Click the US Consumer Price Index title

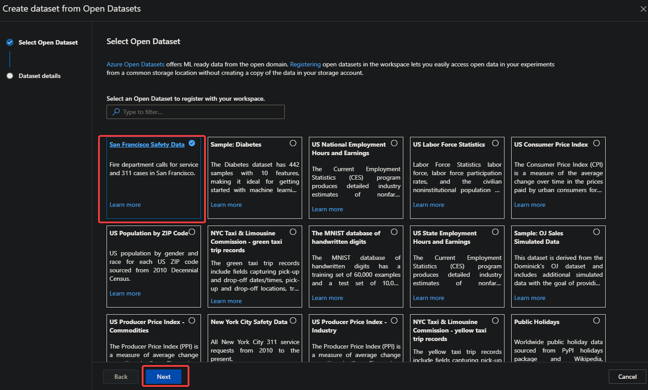(x=551, y=144)
